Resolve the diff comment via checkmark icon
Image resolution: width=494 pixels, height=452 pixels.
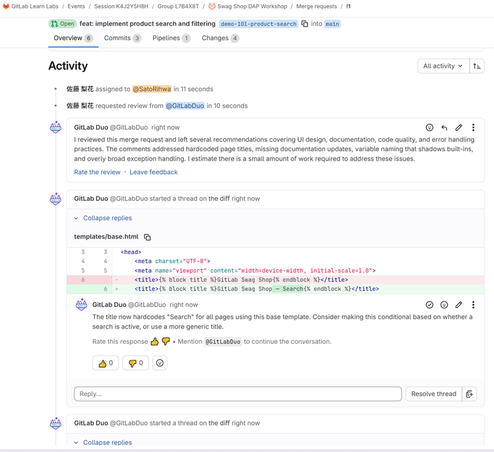click(429, 304)
